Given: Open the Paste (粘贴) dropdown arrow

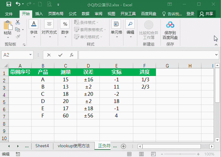Looking at the screenshot, I should pyautogui.click(x=8, y=37).
